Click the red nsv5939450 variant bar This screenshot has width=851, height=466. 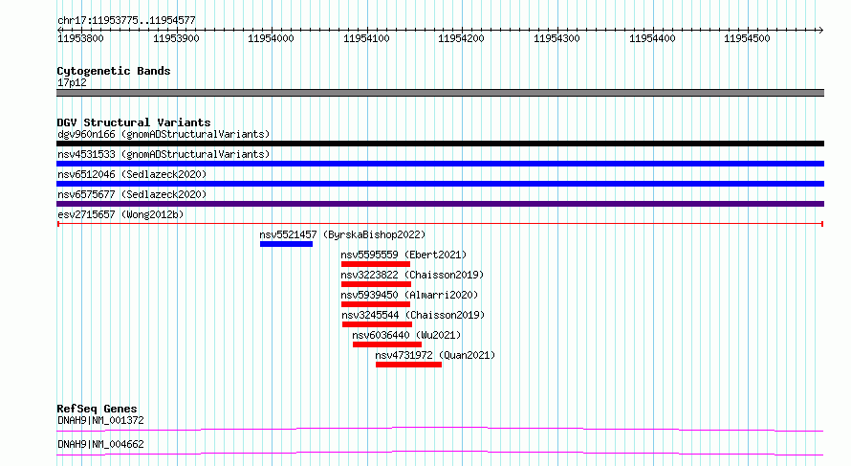(376, 304)
